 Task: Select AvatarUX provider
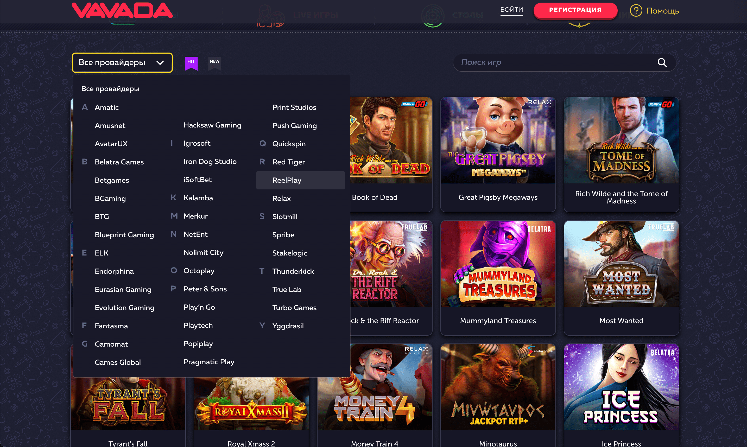[x=111, y=144]
